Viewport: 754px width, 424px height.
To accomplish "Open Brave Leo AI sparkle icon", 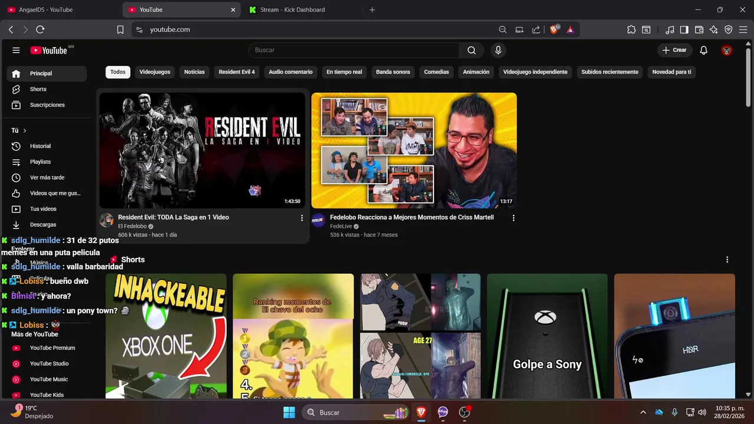I will pyautogui.click(x=714, y=29).
